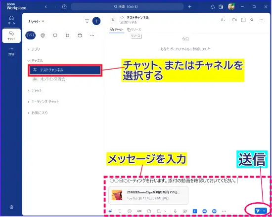272x217 pixels.
Task: Open the emoji picker
Action: pyautogui.click(x=130, y=211)
